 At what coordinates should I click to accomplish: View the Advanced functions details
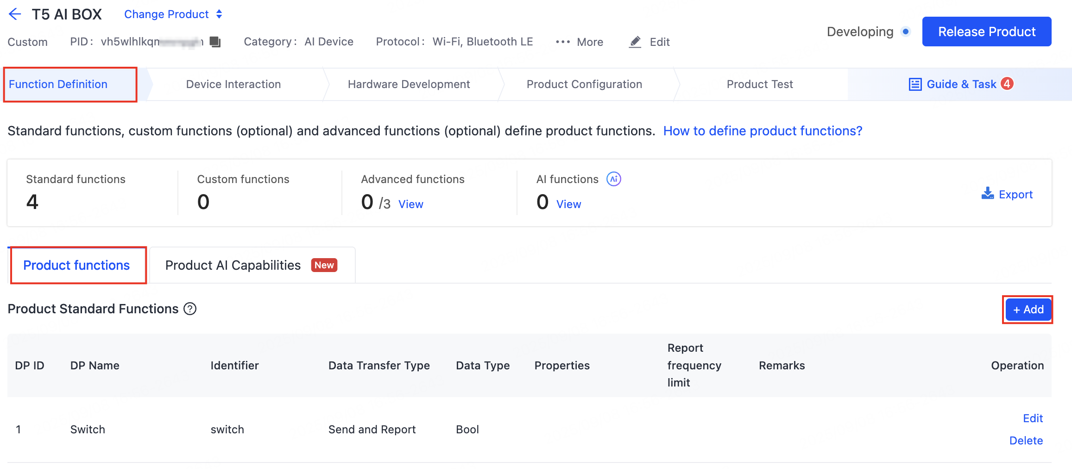point(410,204)
